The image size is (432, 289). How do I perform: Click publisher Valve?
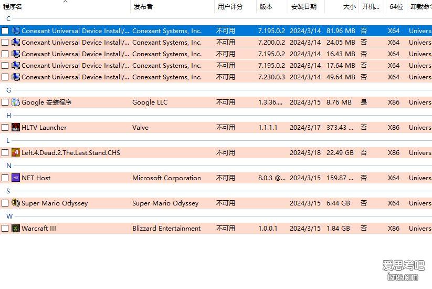[x=140, y=127]
